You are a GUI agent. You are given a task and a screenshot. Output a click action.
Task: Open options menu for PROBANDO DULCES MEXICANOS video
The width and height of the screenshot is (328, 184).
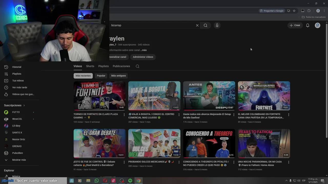(x=179, y=162)
